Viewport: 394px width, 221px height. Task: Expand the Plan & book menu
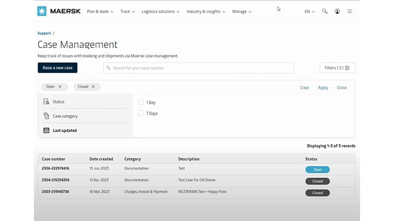100,11
